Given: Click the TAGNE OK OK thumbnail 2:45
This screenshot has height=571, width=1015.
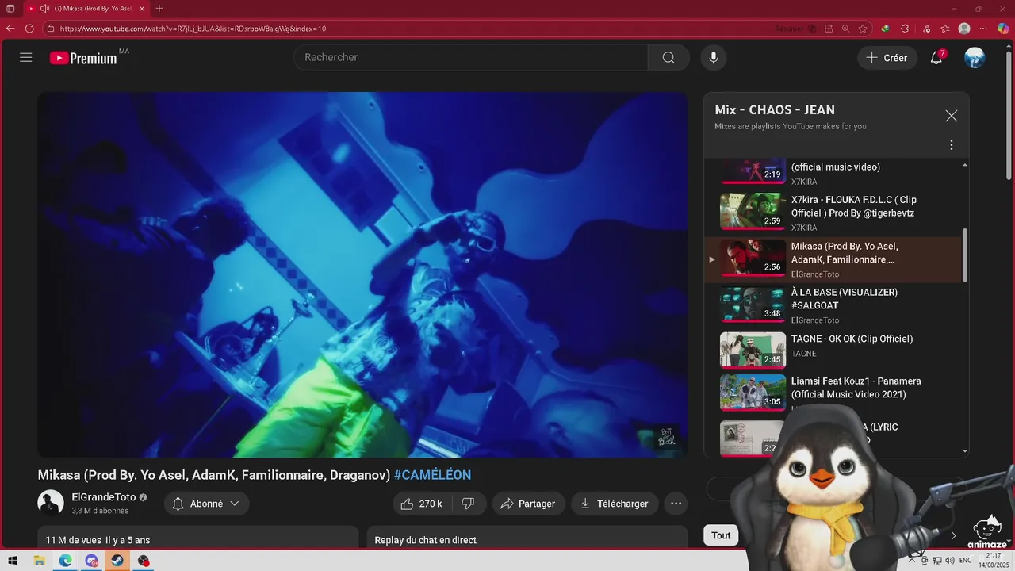Looking at the screenshot, I should (x=753, y=351).
